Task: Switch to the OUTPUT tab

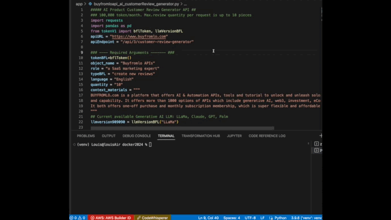Action: tap(108, 136)
